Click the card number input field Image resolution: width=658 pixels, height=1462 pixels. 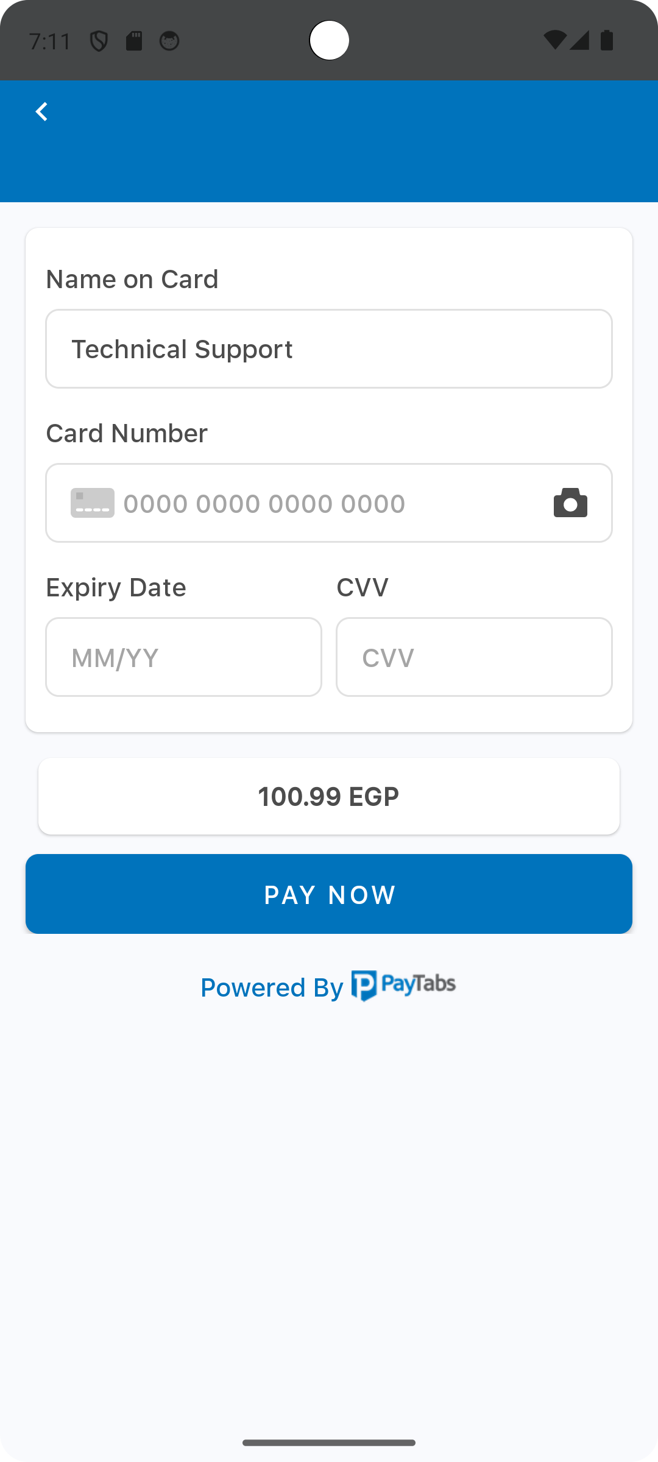(x=329, y=503)
